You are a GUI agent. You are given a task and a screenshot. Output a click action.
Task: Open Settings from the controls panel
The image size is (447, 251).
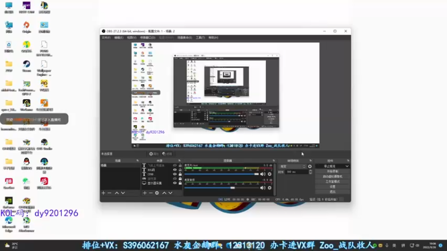(332, 187)
